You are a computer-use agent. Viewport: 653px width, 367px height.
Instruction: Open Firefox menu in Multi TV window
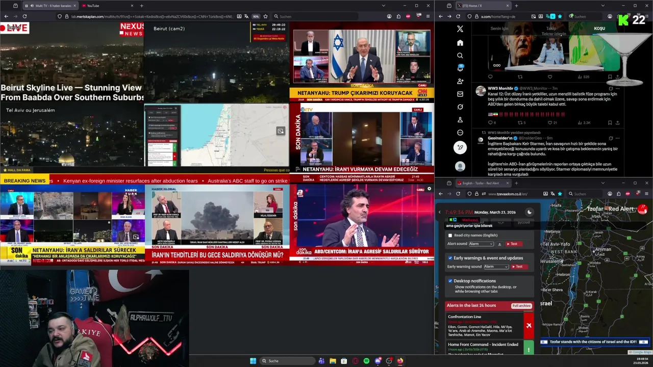point(428,16)
